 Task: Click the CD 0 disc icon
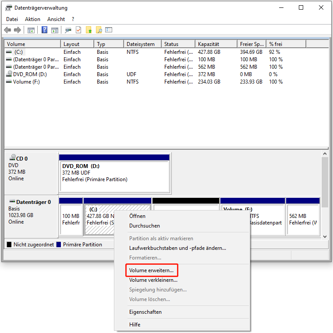12,158
